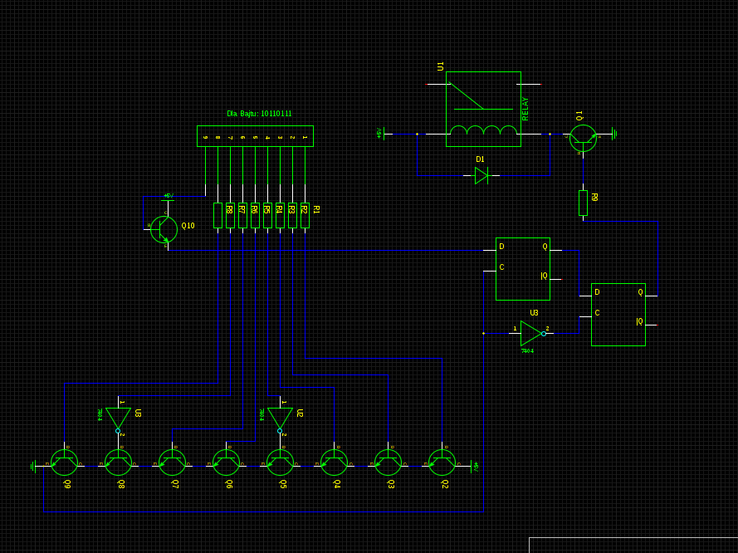
Task: Click the 'Dla Bajtu: 10110111' text label
Action: click(x=259, y=114)
